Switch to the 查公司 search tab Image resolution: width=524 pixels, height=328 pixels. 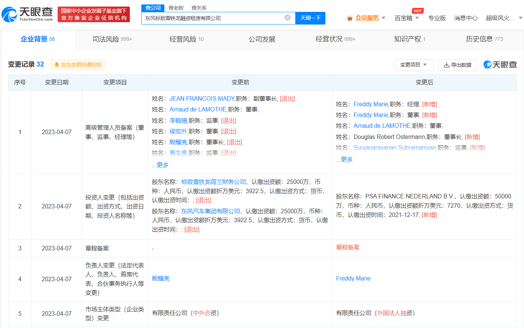(x=153, y=8)
